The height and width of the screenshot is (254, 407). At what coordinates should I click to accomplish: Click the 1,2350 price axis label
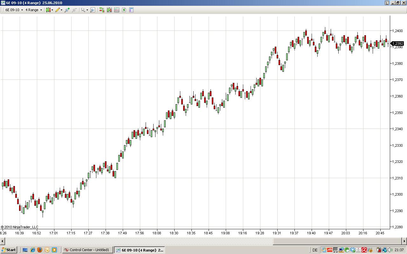point(397,113)
